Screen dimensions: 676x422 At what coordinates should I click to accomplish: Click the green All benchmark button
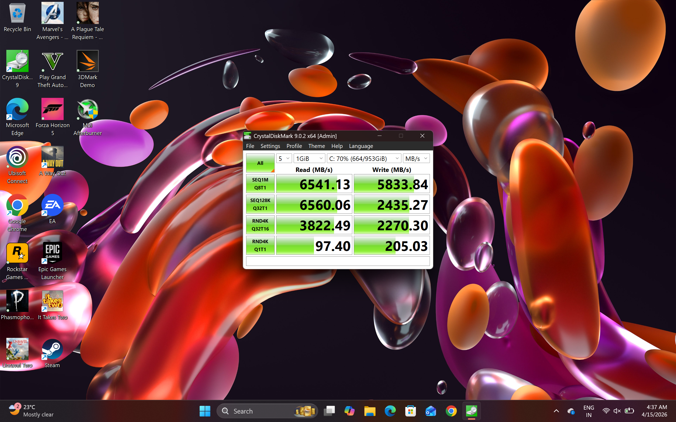point(260,163)
